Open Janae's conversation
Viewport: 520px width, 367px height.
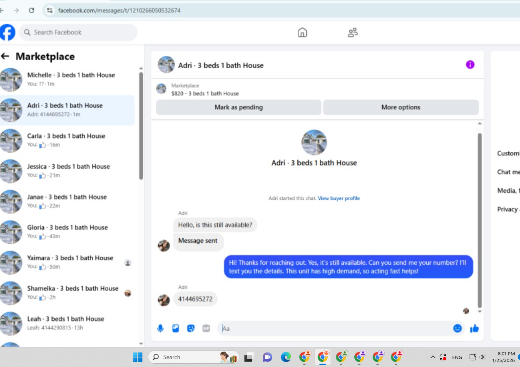click(67, 201)
